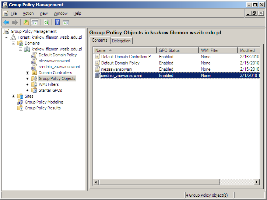Sort list by Modified column header
Image resolution: width=267 pixels, height=200 pixels.
pos(249,50)
